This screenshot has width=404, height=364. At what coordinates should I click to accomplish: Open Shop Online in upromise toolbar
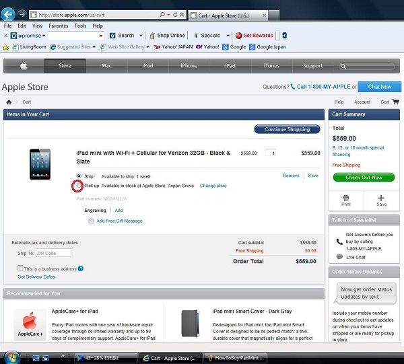coord(167,36)
